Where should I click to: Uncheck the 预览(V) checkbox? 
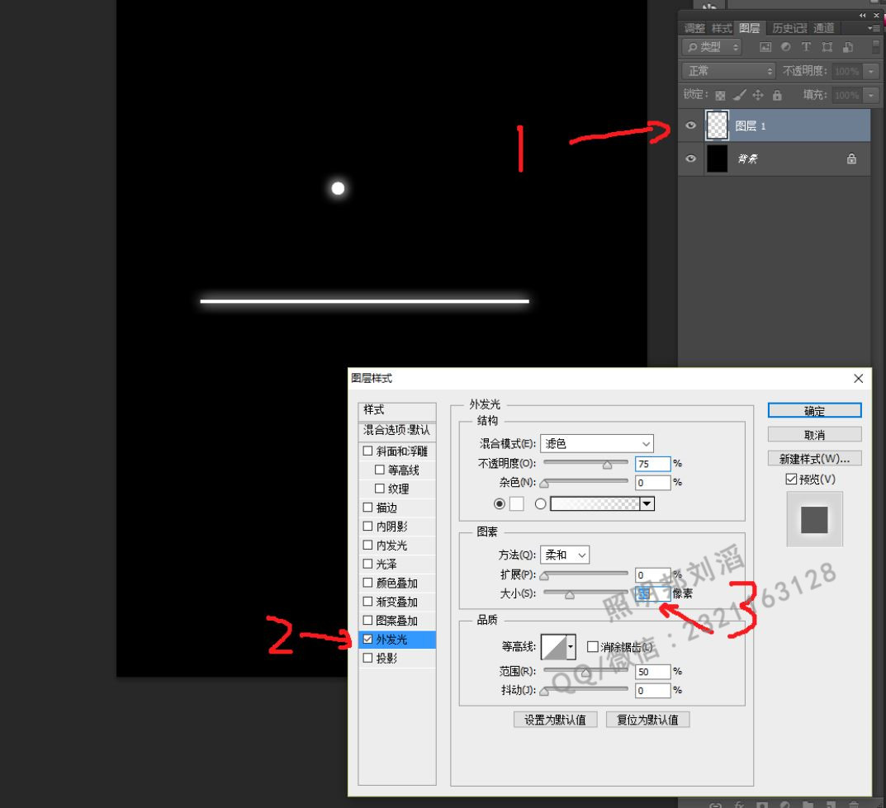click(791, 479)
